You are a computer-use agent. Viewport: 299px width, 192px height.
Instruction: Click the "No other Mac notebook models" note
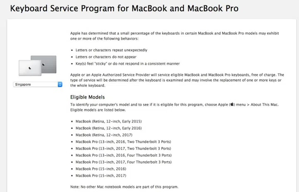pyautogui.click(x=124, y=187)
